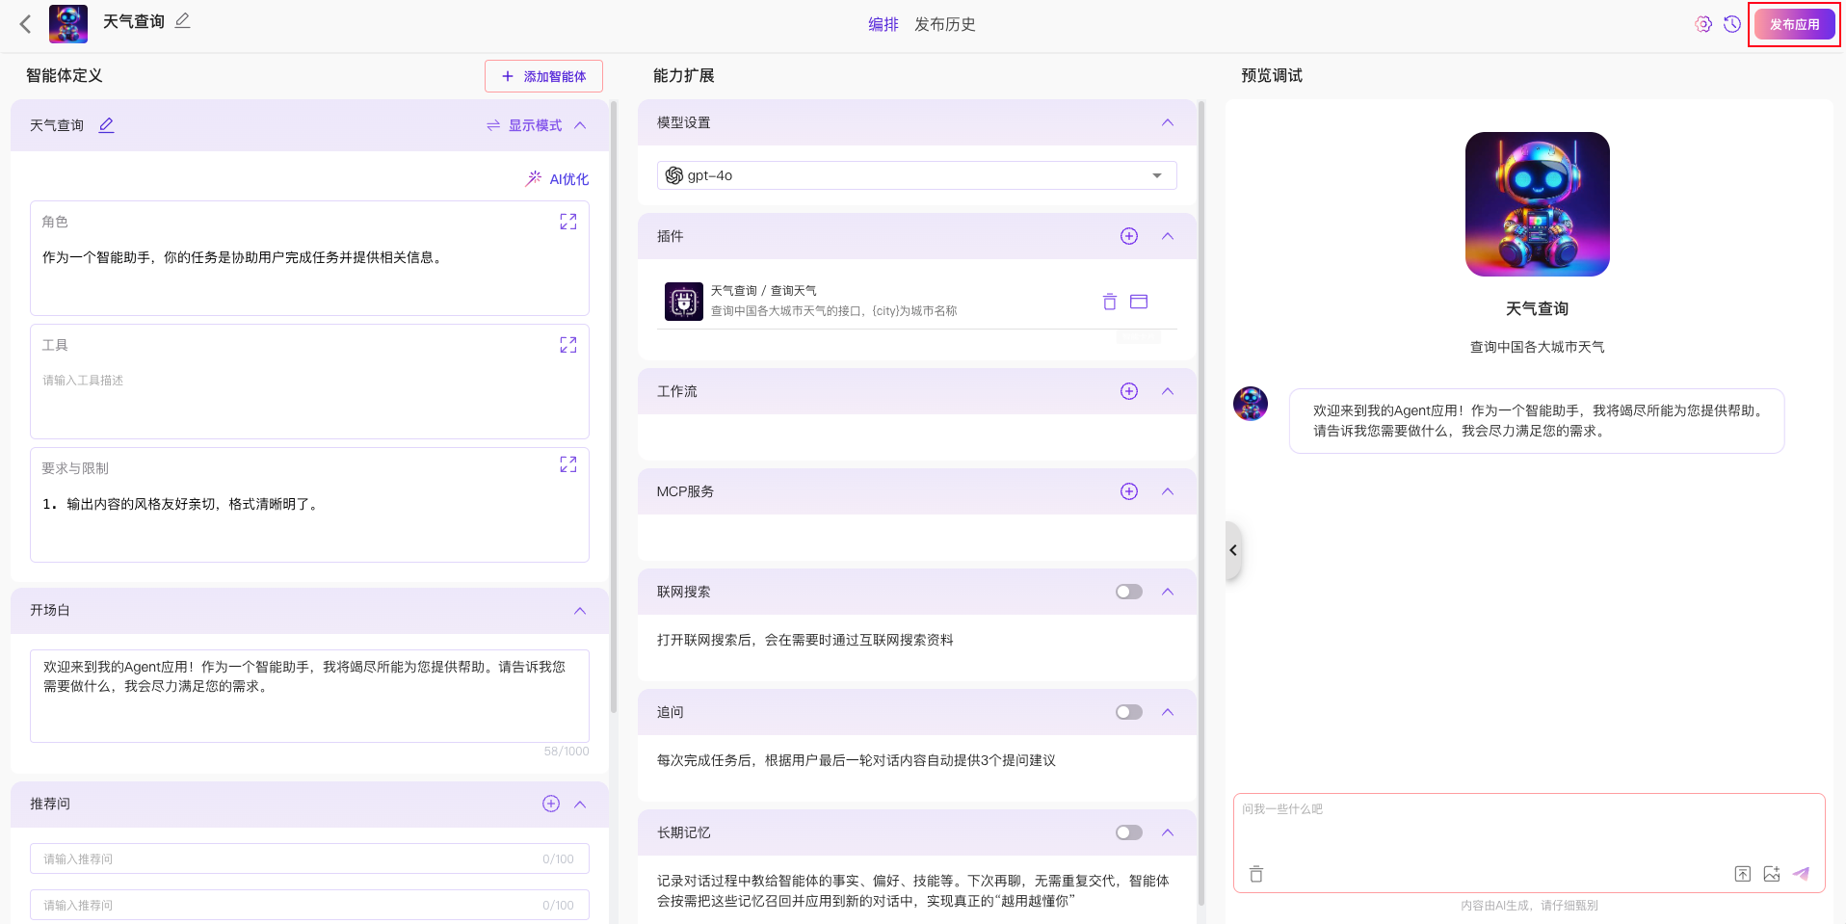Click the first 请输入推荐问 input
Screen dimensions: 1846x924
tap(309, 858)
